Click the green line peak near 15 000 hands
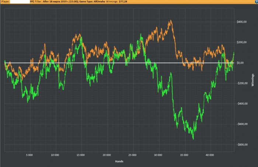The image size is (258, 167). point(81,38)
